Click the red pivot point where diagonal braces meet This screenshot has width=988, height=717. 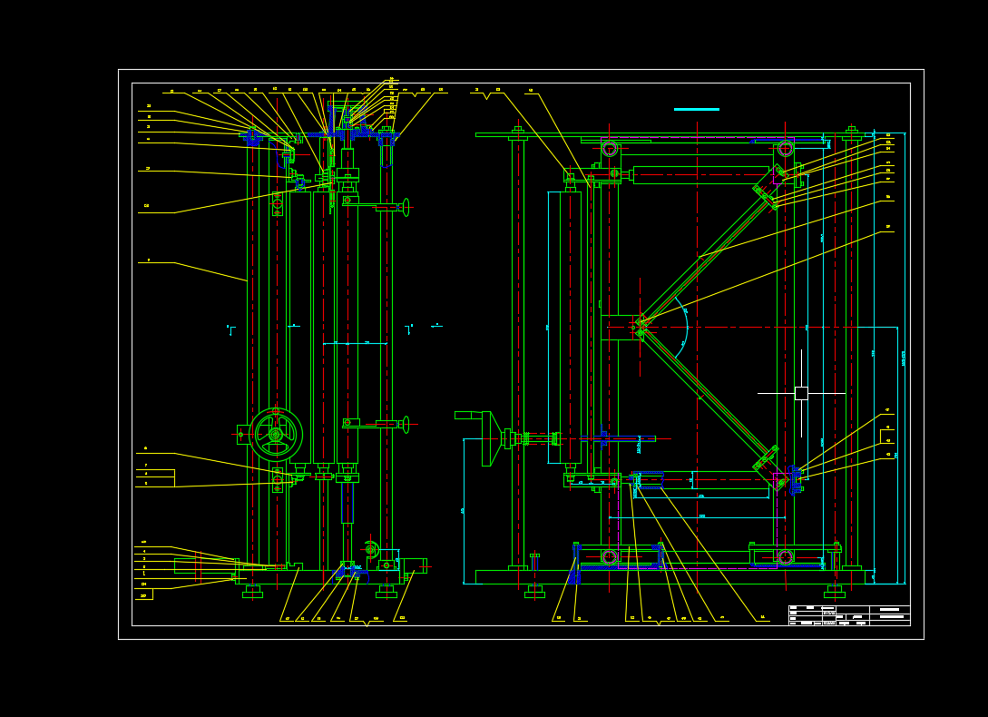pos(641,328)
